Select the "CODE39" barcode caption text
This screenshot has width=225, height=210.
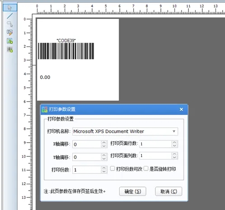click(x=66, y=41)
